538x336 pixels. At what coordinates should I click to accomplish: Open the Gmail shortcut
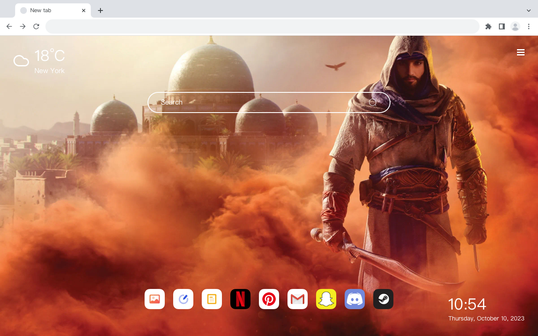pyautogui.click(x=298, y=299)
